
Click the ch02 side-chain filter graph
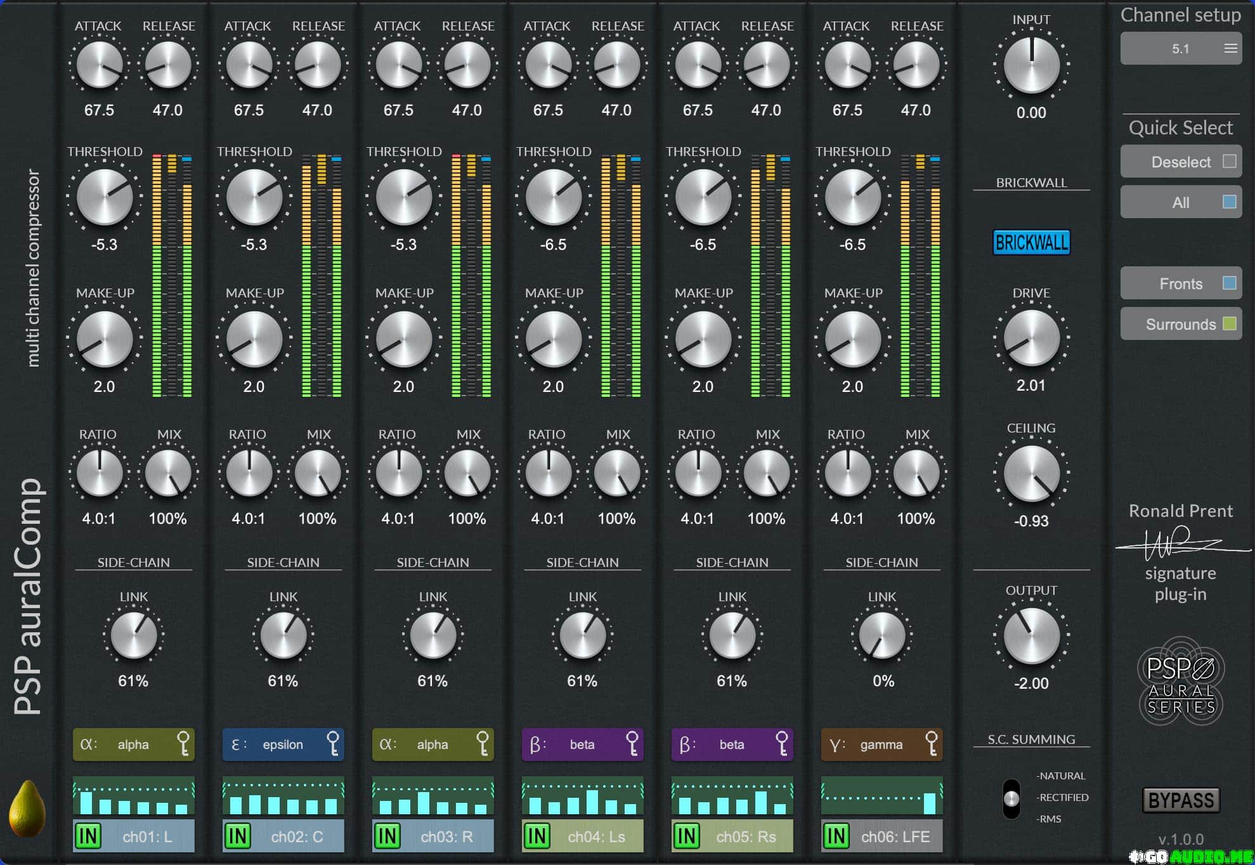[x=283, y=796]
